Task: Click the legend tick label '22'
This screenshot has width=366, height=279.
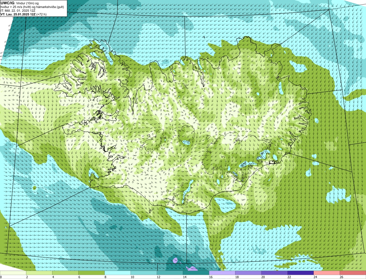Action: click(x=289, y=277)
